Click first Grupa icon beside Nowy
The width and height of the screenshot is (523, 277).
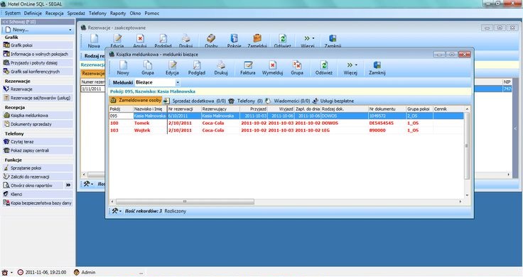pos(147,68)
